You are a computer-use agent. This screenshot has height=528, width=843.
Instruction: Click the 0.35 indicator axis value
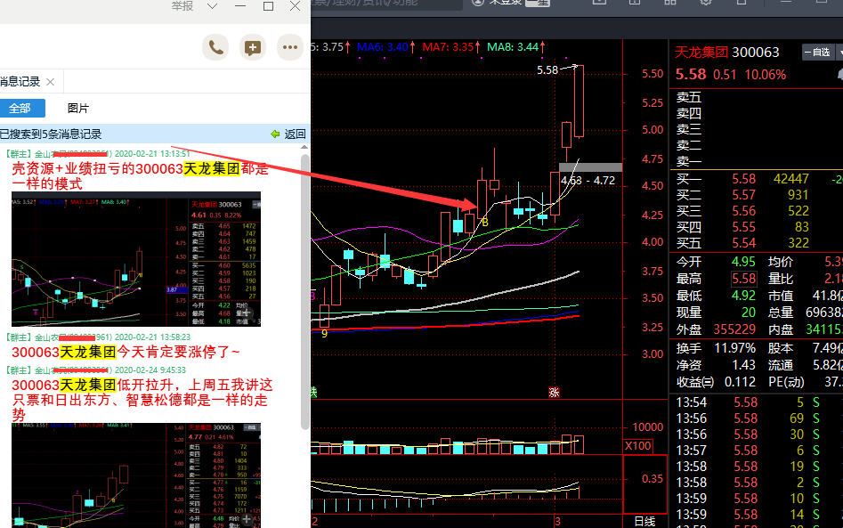click(653, 479)
